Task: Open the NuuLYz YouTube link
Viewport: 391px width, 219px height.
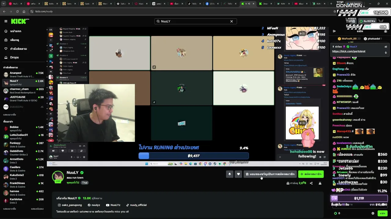Action: (x=113, y=205)
